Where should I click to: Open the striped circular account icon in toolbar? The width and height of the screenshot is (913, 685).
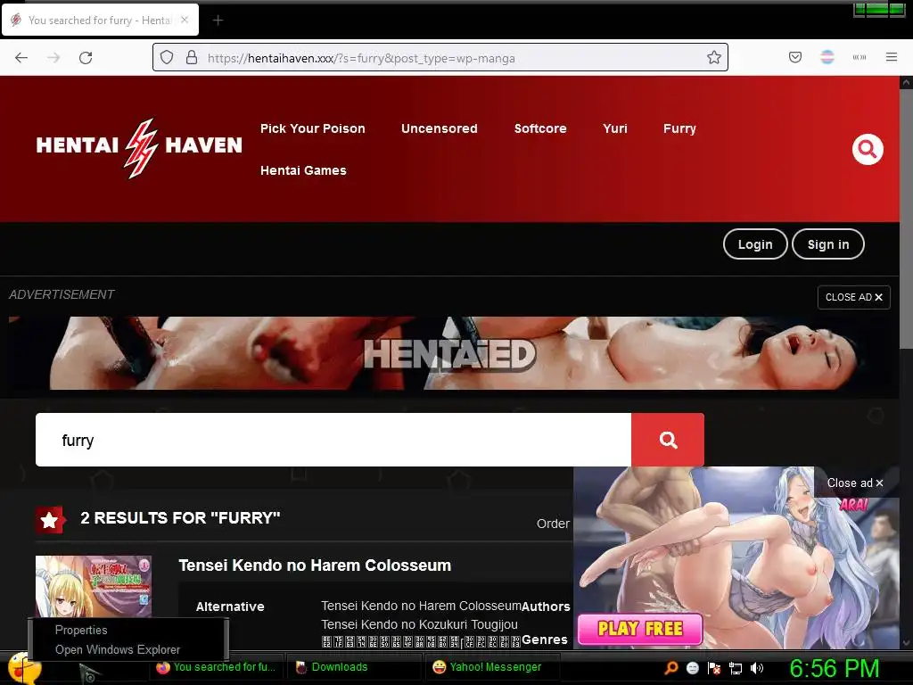(x=827, y=57)
